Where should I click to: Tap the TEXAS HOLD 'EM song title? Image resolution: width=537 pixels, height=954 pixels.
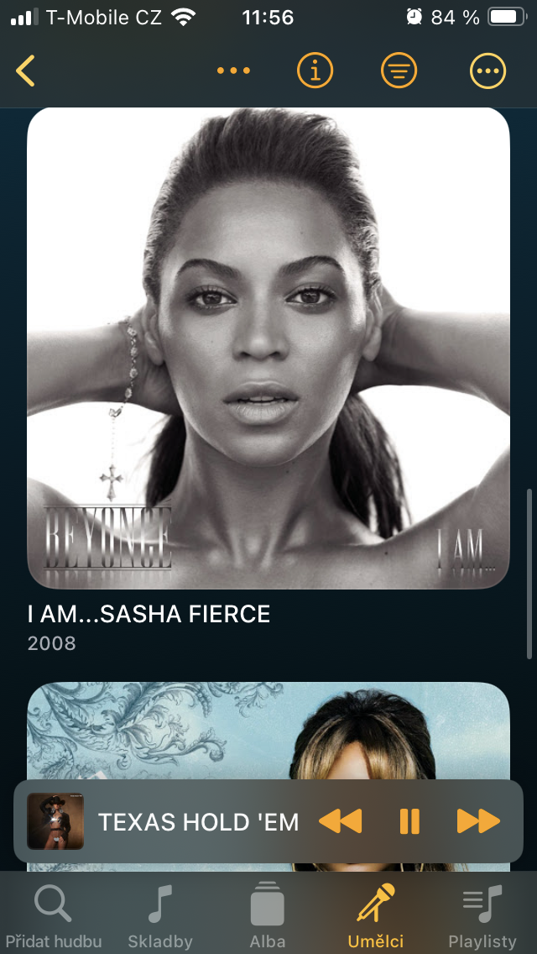pos(198,822)
